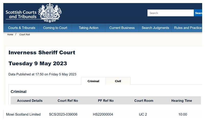206x125 pixels.
Task: Open the Search Judgments menu
Action: [155, 28]
